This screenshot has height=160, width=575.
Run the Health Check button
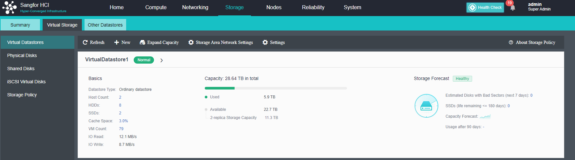[485, 8]
